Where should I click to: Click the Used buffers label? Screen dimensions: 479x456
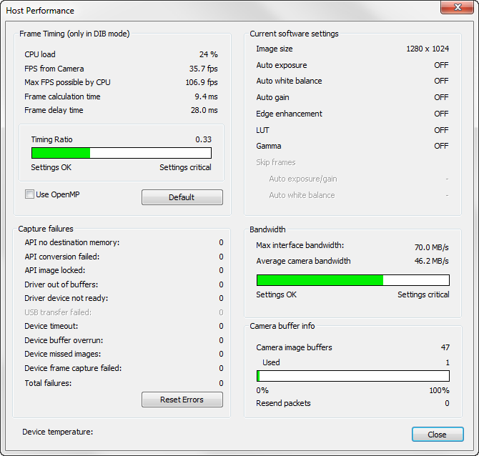271,362
